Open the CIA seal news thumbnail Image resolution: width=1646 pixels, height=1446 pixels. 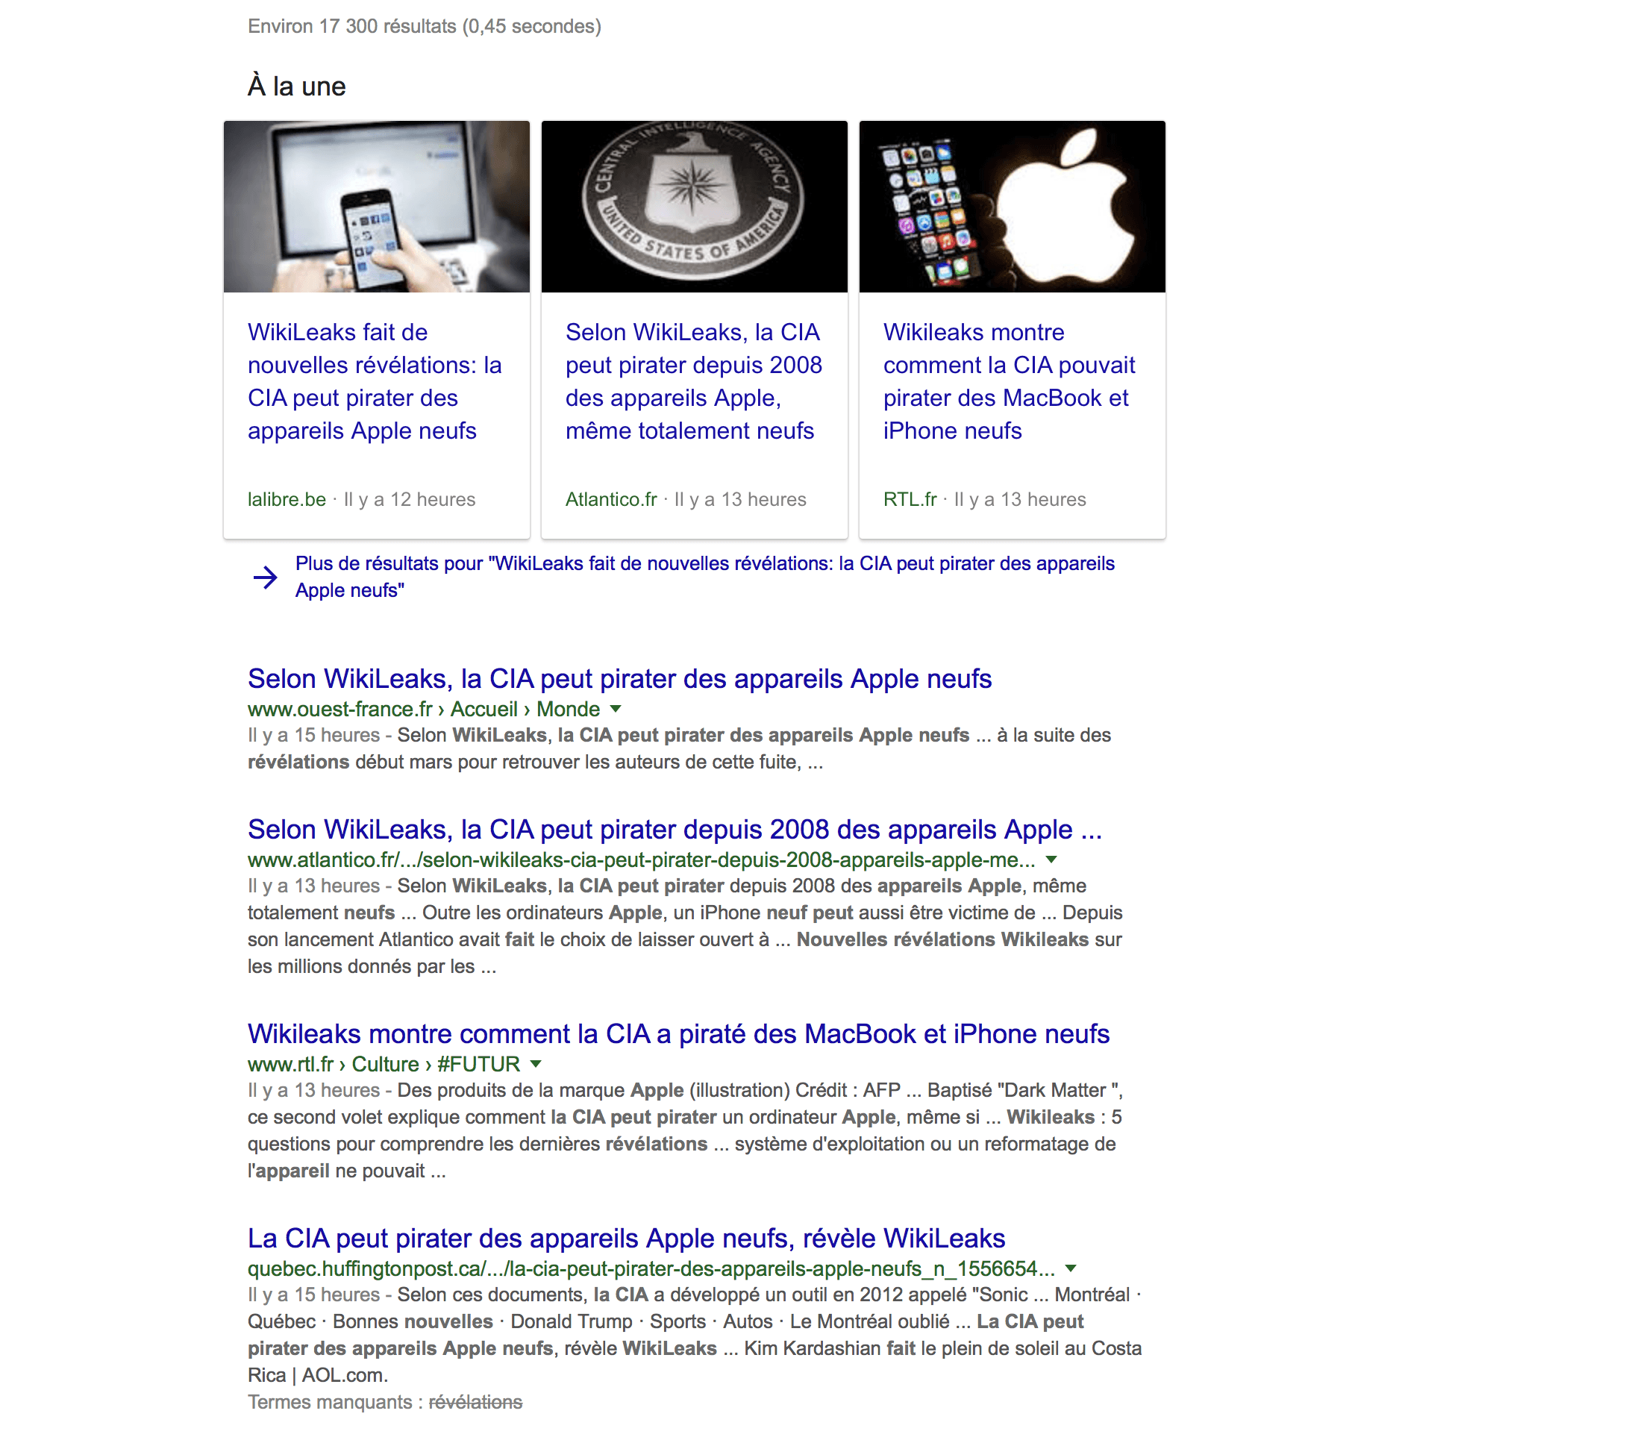point(694,207)
